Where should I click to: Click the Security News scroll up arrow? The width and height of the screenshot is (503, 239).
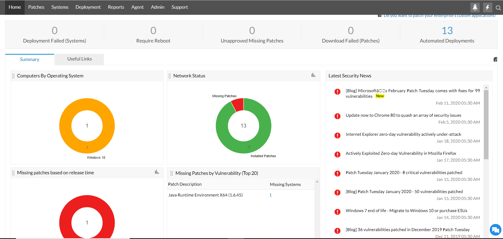point(486,87)
